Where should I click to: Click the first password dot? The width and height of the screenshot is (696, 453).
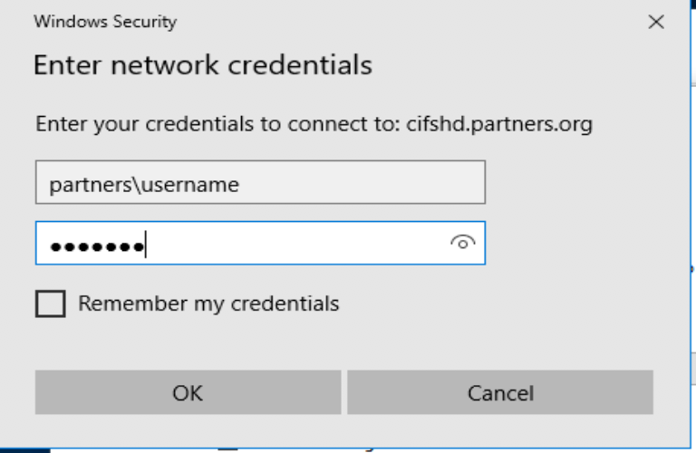55,246
